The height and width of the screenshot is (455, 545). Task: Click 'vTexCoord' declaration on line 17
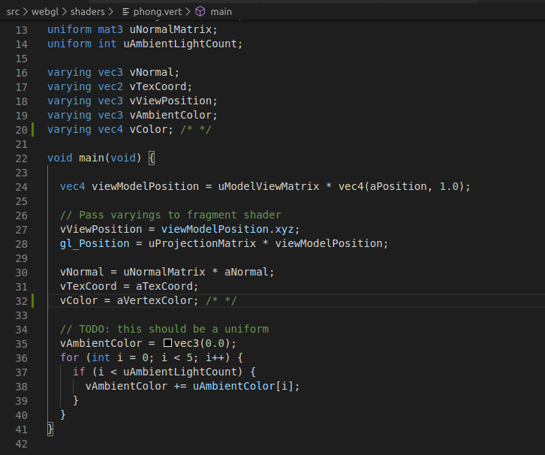[158, 86]
